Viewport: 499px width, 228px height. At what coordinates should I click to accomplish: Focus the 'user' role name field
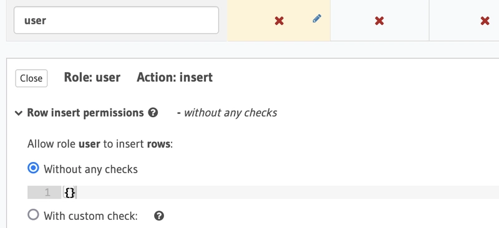[x=116, y=21]
